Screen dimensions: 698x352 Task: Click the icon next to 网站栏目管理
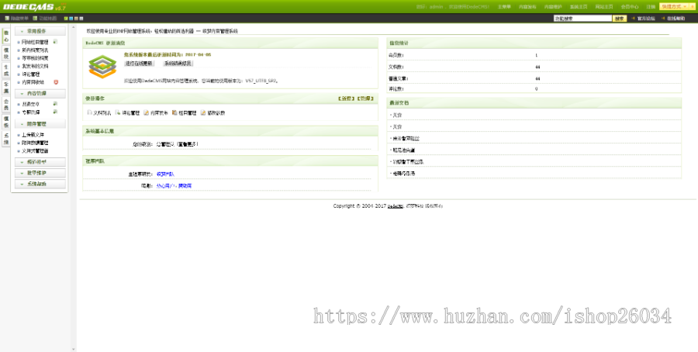55,42
